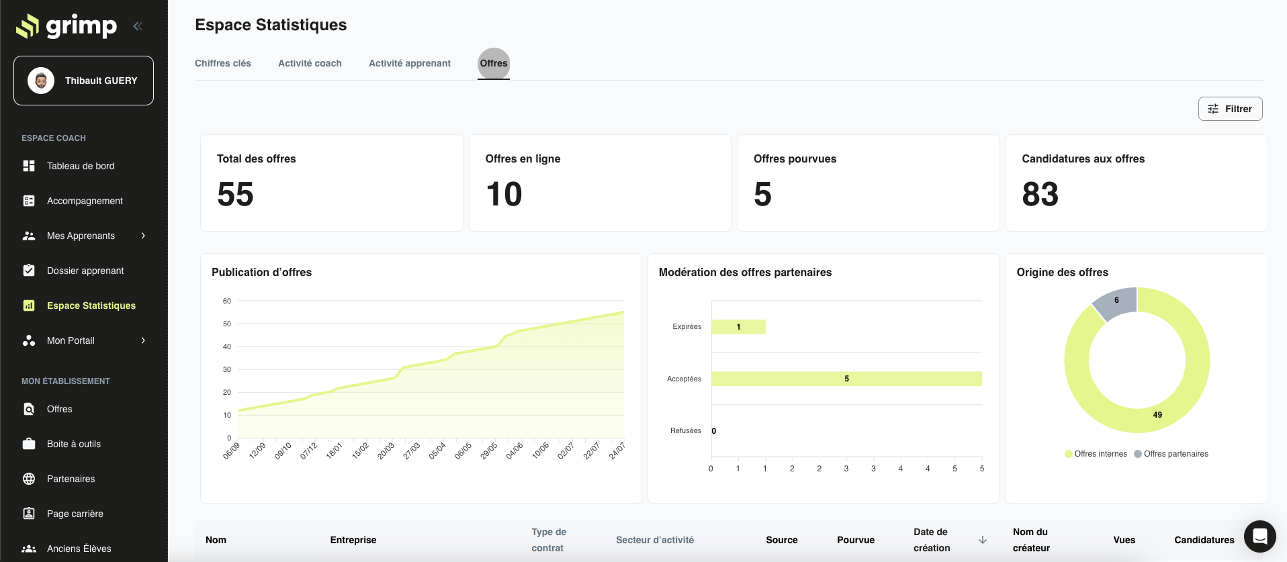Sort by Entreprise column header

pyautogui.click(x=353, y=540)
